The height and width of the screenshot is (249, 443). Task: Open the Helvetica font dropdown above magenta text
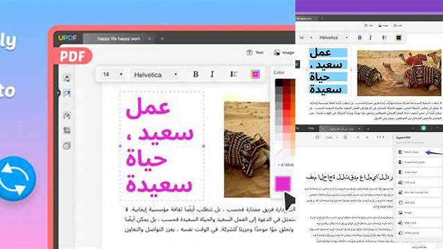pos(155,75)
